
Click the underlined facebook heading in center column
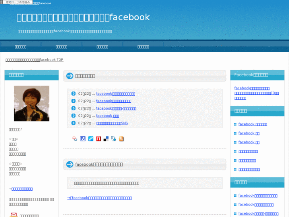click(x=99, y=164)
